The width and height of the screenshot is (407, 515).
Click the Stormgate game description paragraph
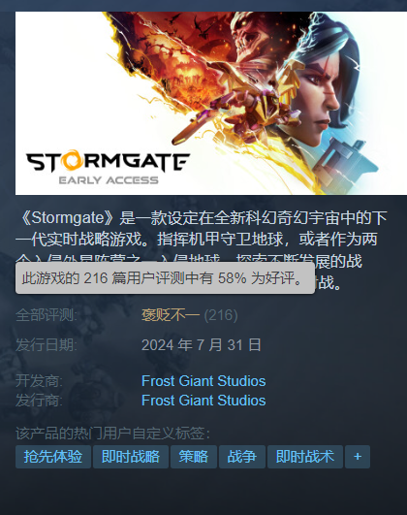tap(202, 250)
